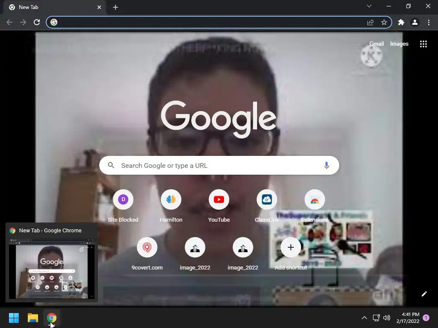Open a new tab with the plus button

point(115,7)
